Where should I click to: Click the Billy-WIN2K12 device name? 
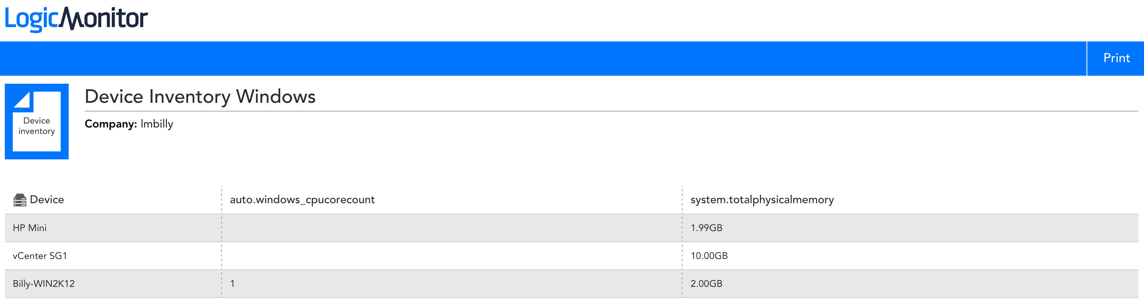pyautogui.click(x=44, y=284)
